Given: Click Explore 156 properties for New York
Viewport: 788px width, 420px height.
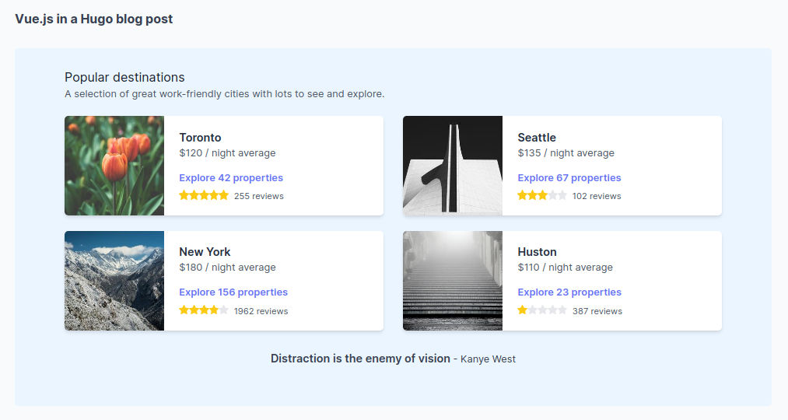Looking at the screenshot, I should (233, 292).
